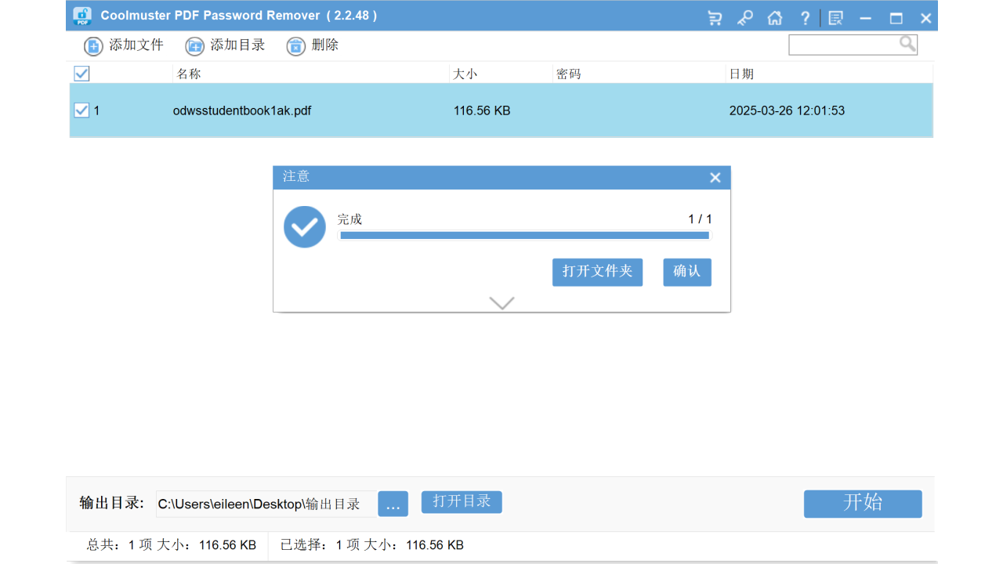Click the help question mark icon
1003x564 pixels.
(805, 17)
